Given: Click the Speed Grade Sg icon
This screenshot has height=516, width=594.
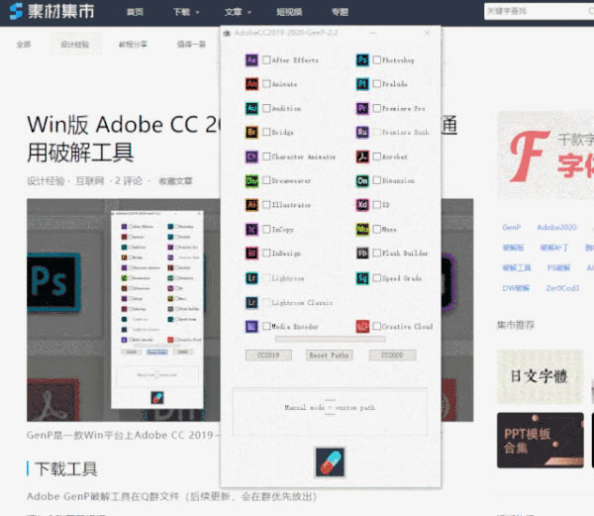Looking at the screenshot, I should [362, 278].
